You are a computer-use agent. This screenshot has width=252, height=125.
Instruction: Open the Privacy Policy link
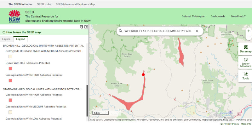(231, 124)
